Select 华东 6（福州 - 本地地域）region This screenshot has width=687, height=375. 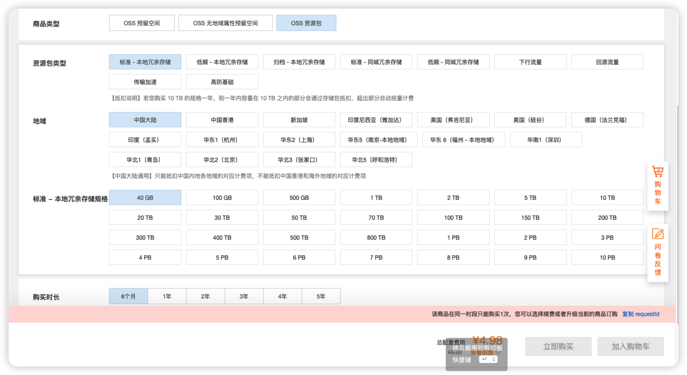pos(464,140)
